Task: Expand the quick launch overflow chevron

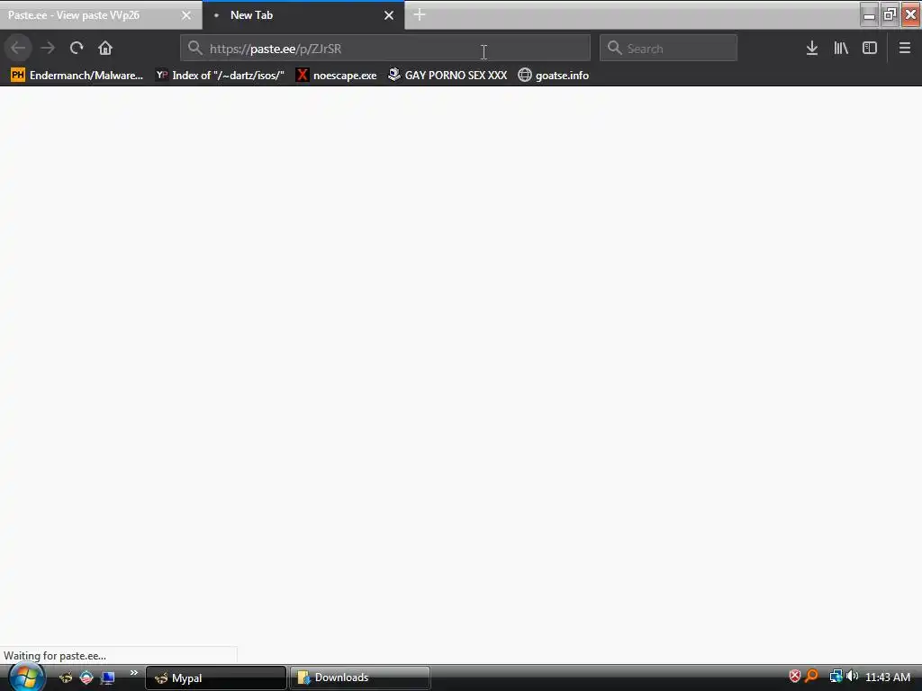Action: pos(134,673)
